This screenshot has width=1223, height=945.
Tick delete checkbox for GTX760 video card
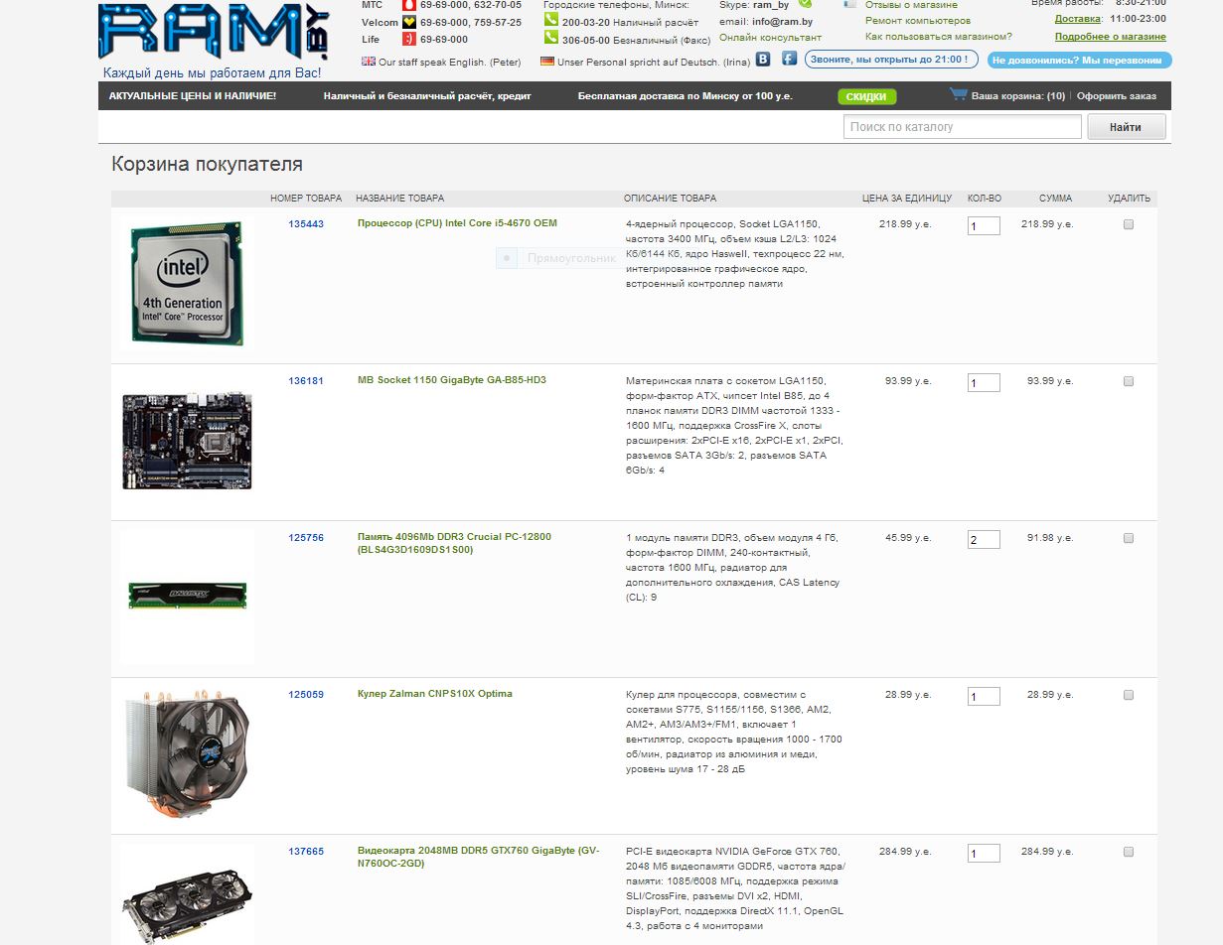(1129, 852)
